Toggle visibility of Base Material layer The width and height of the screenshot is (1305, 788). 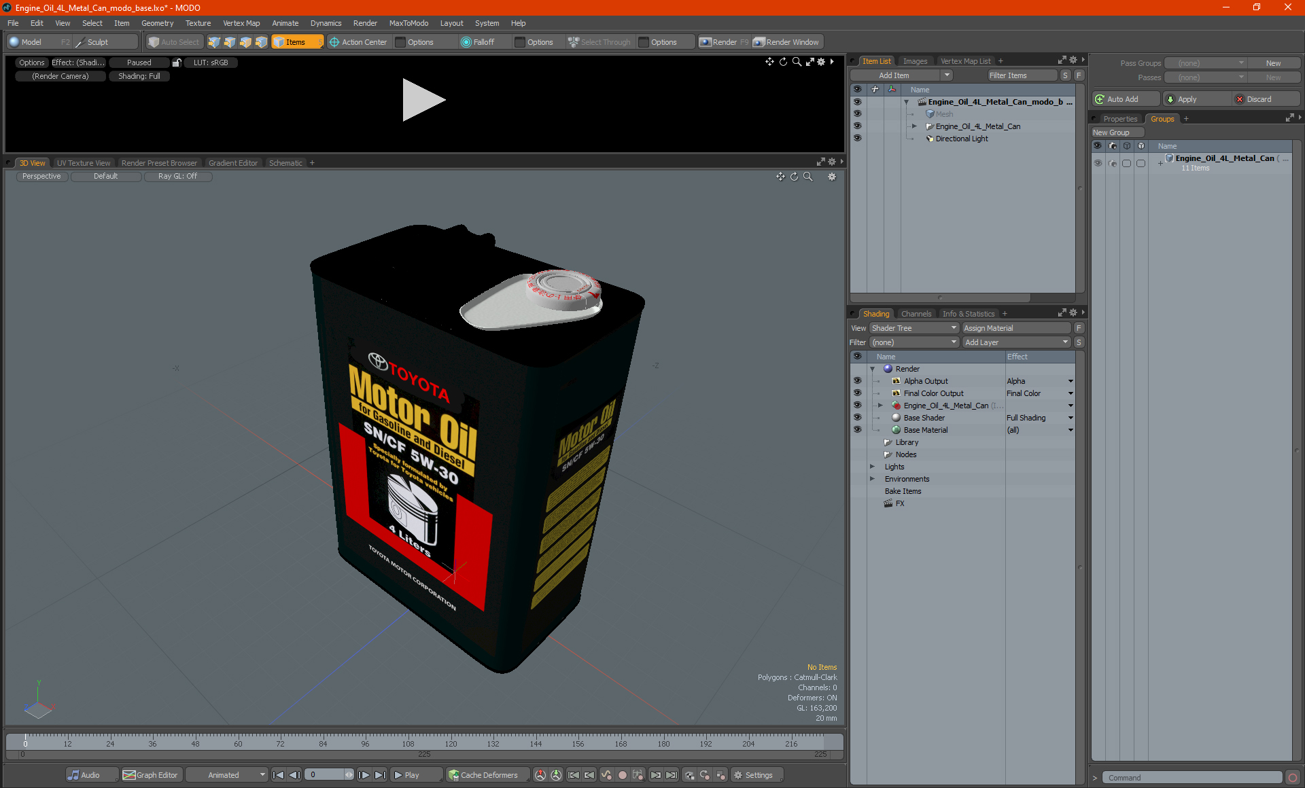(857, 430)
